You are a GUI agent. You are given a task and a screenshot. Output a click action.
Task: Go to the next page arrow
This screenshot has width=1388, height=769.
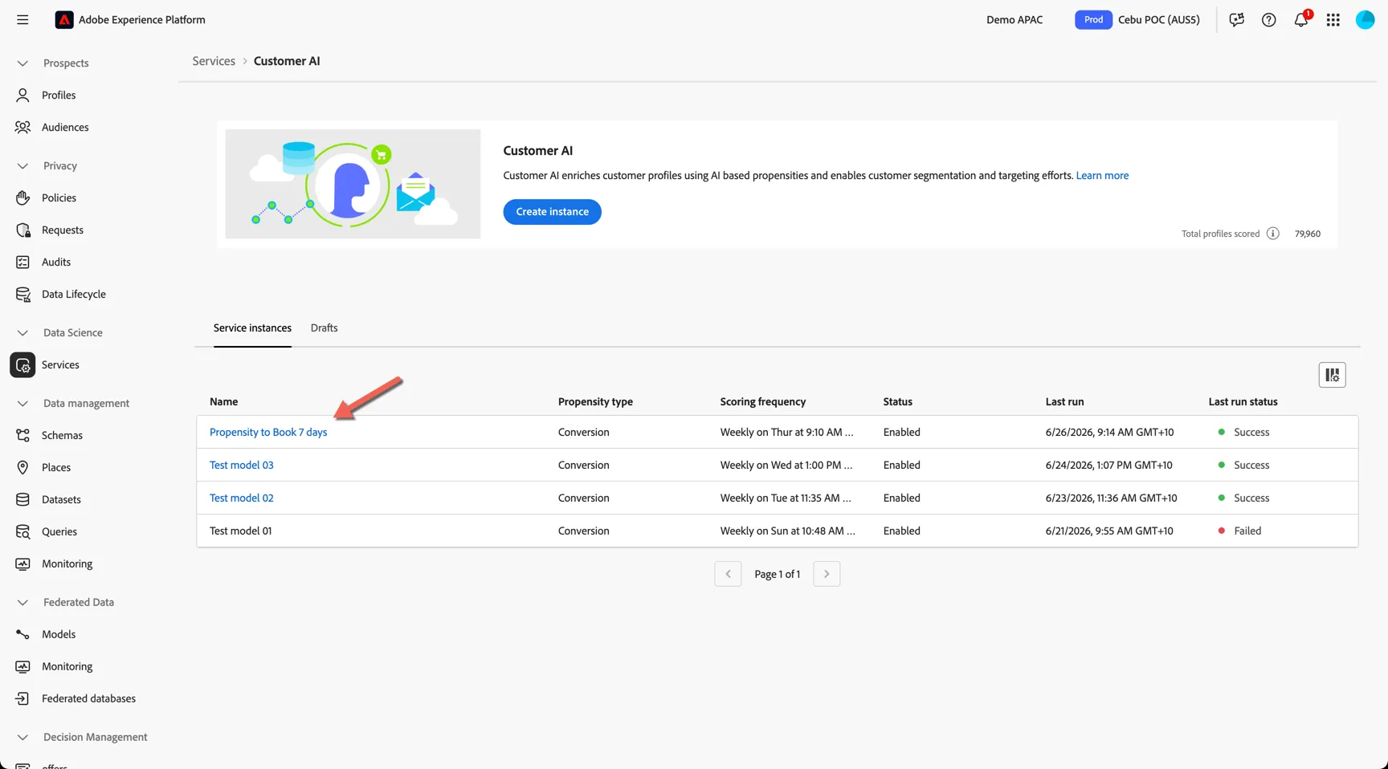click(827, 574)
